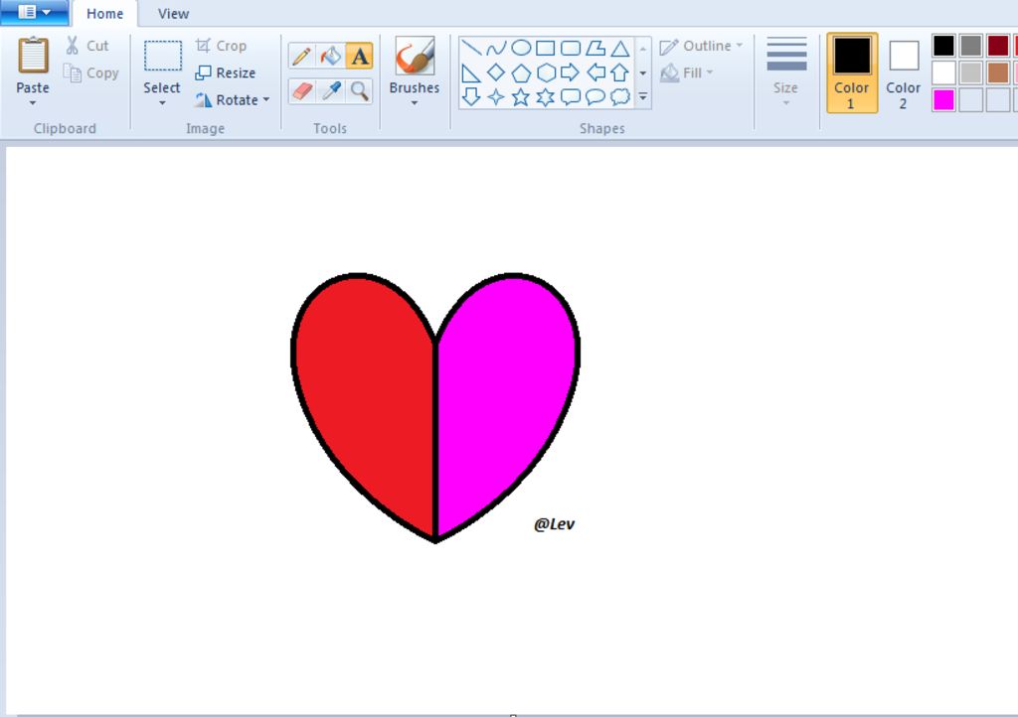Image resolution: width=1018 pixels, height=717 pixels.
Task: Choose the Right triangle shape
Action: click(x=470, y=73)
